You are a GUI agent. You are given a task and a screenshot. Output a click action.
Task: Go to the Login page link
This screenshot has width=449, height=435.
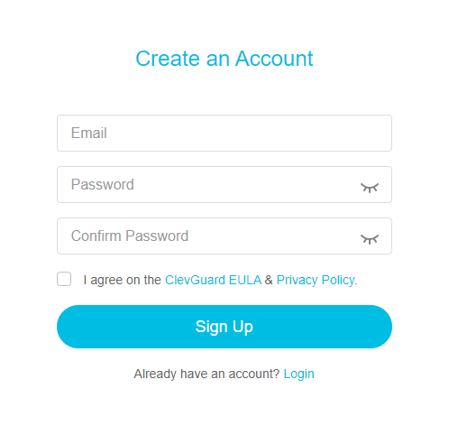pyautogui.click(x=298, y=374)
